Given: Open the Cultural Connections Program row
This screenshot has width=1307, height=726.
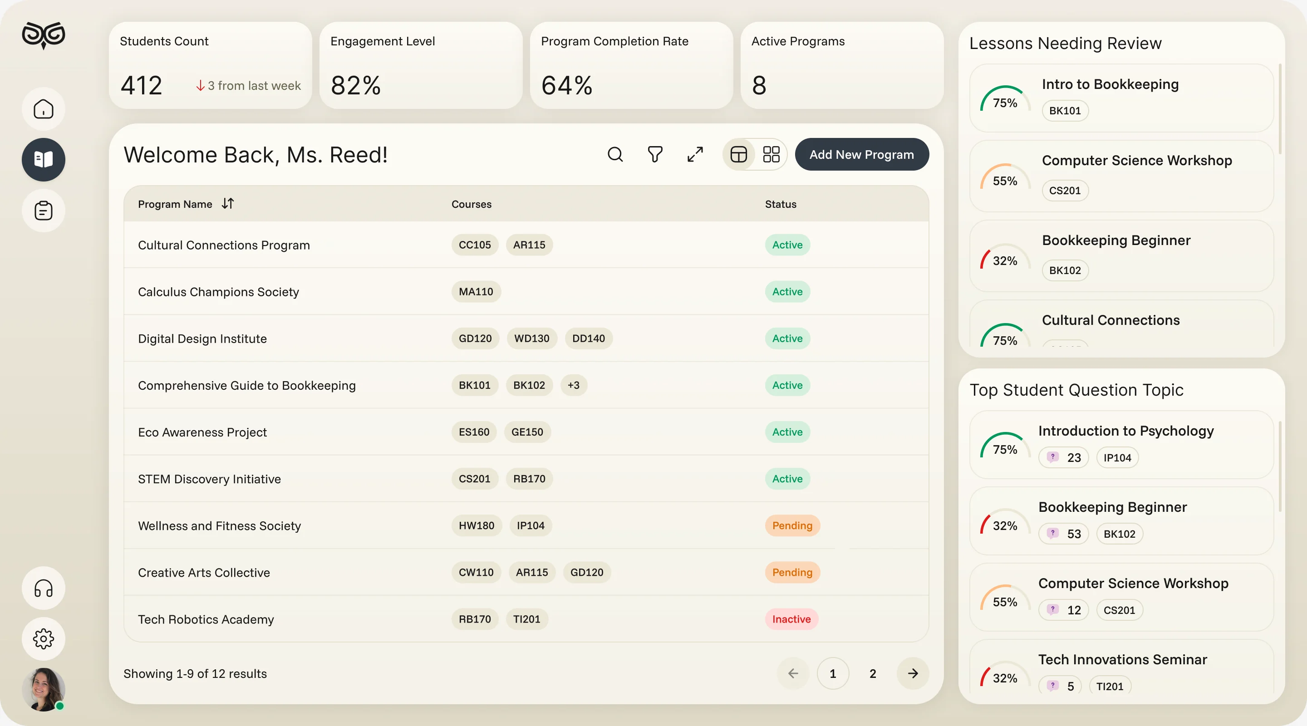Looking at the screenshot, I should [526, 245].
